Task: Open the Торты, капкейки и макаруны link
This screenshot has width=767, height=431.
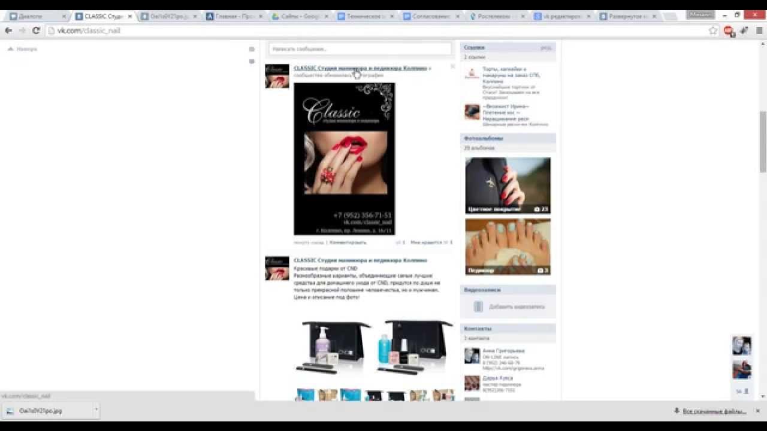Action: (x=511, y=75)
